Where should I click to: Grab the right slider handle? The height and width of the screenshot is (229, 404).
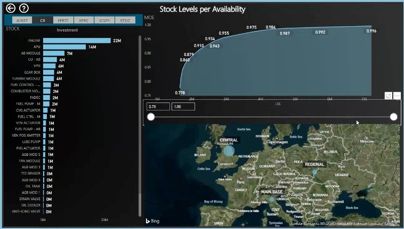(x=393, y=117)
